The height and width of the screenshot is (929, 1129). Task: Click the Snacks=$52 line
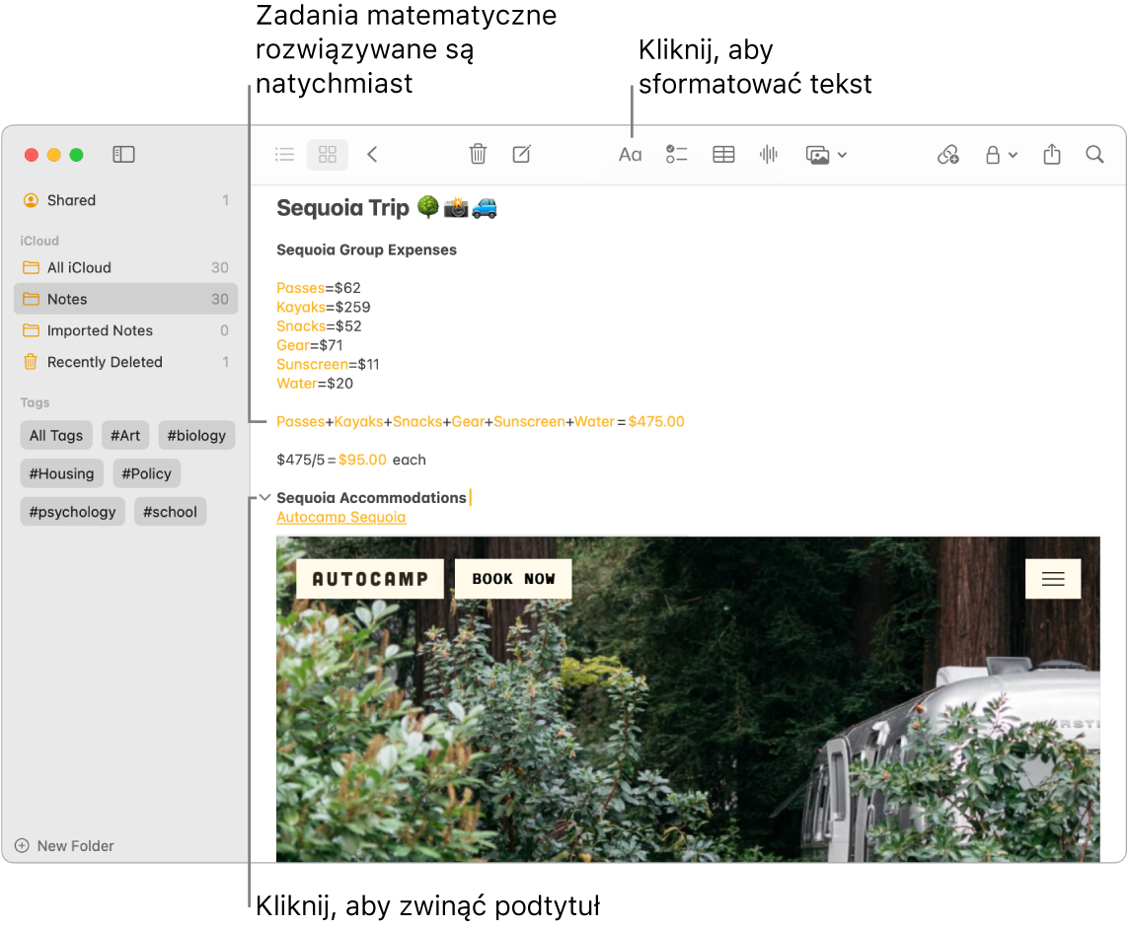click(x=319, y=326)
